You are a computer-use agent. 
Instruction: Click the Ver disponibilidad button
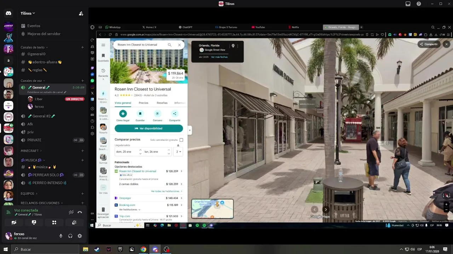coord(149,128)
